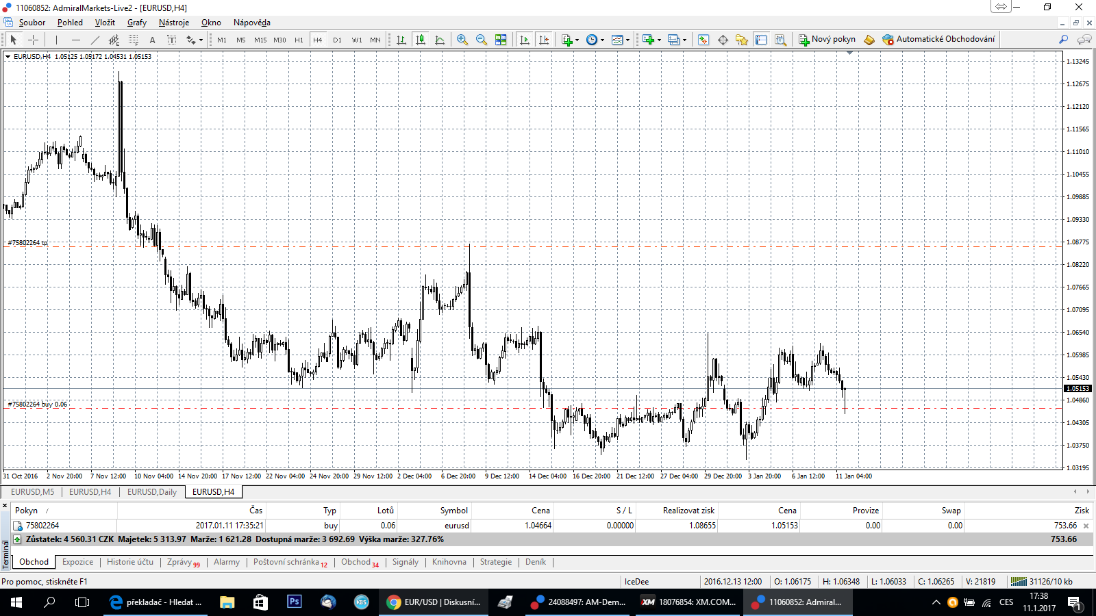Select the Fibonacci retracement tool

click(x=133, y=40)
